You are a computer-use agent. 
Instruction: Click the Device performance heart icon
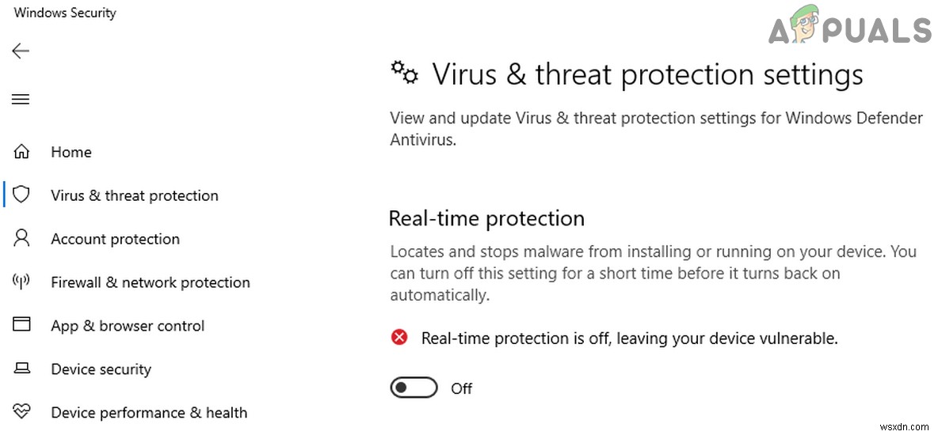[x=22, y=412]
